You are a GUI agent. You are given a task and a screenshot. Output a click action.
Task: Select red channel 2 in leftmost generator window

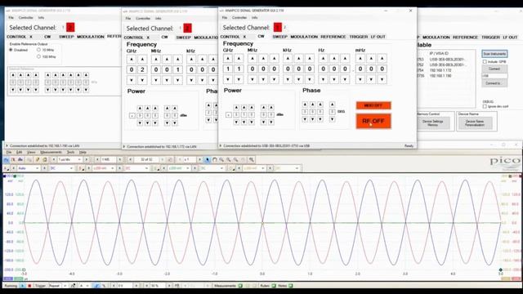click(x=70, y=27)
